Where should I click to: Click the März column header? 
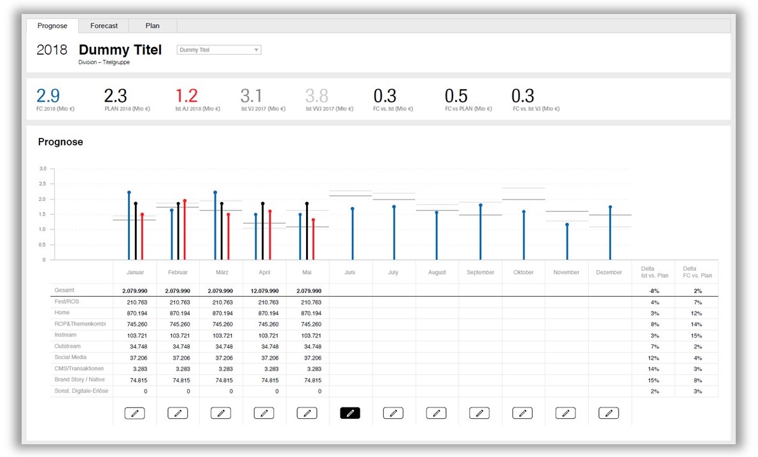pyautogui.click(x=222, y=272)
